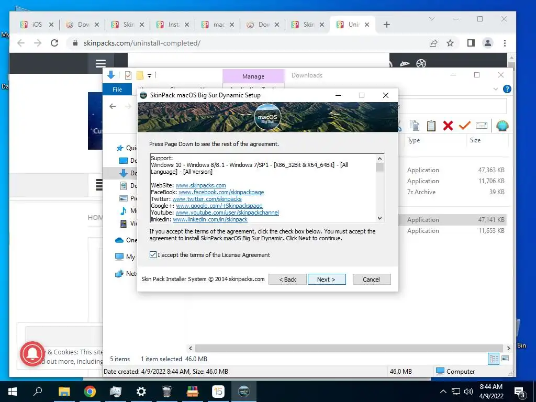Uncheck the accept License Agreement checkbox

coord(153,255)
